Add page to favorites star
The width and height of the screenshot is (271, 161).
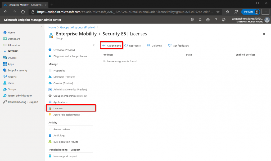(218, 12)
